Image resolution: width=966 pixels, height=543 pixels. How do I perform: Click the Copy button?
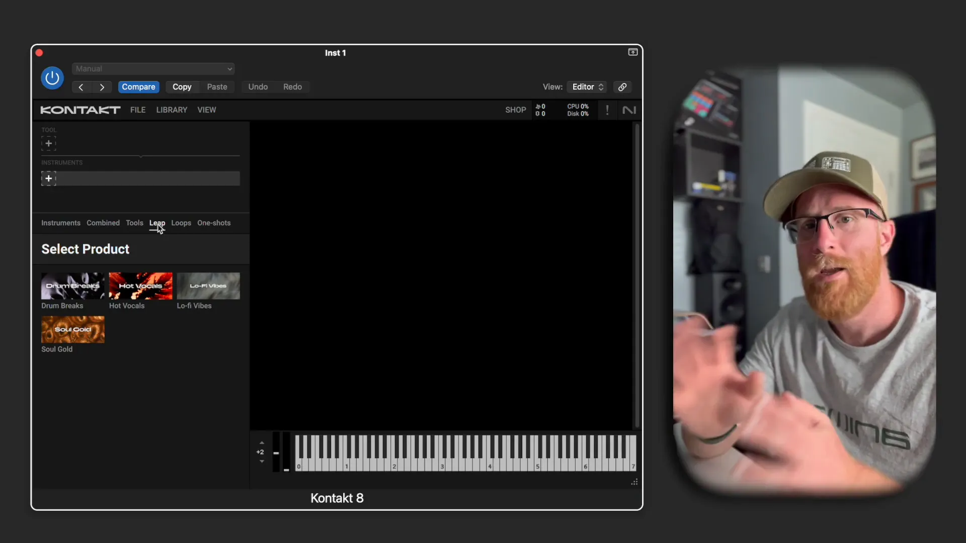click(x=182, y=87)
